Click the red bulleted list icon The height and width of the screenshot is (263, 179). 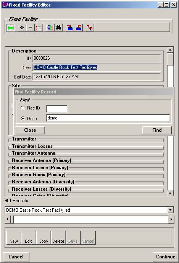click(39, 28)
